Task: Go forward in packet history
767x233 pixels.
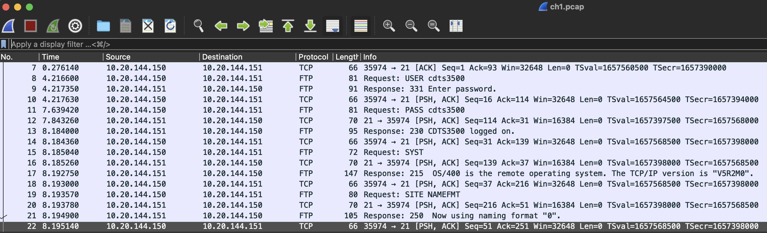Action: click(x=243, y=26)
